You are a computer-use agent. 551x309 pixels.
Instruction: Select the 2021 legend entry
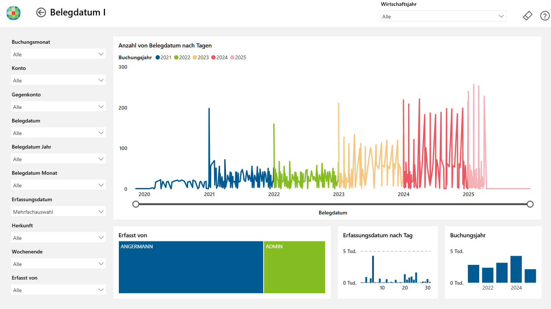point(164,57)
